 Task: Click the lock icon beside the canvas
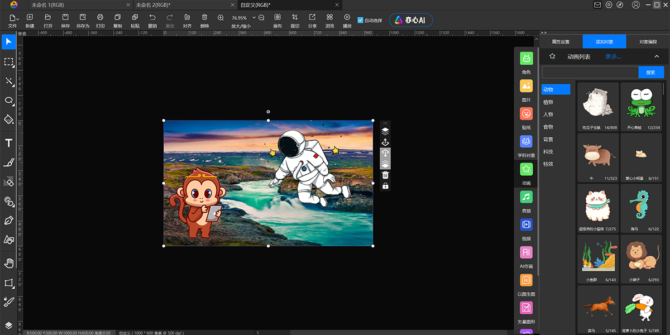pos(385,186)
